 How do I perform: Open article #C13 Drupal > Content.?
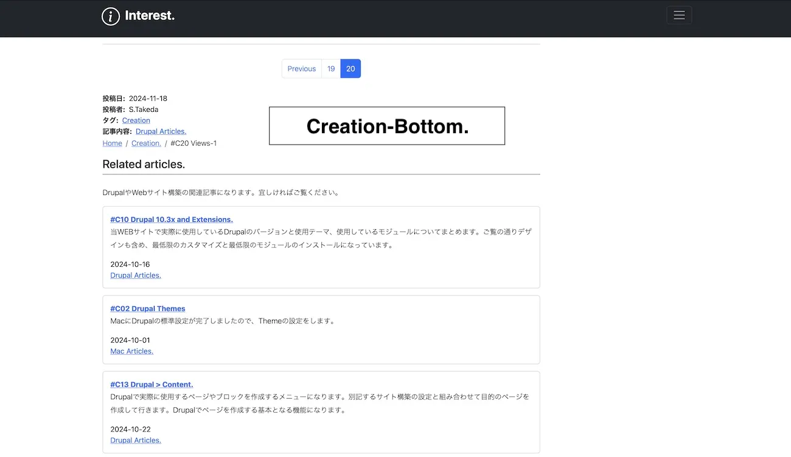pos(152,385)
